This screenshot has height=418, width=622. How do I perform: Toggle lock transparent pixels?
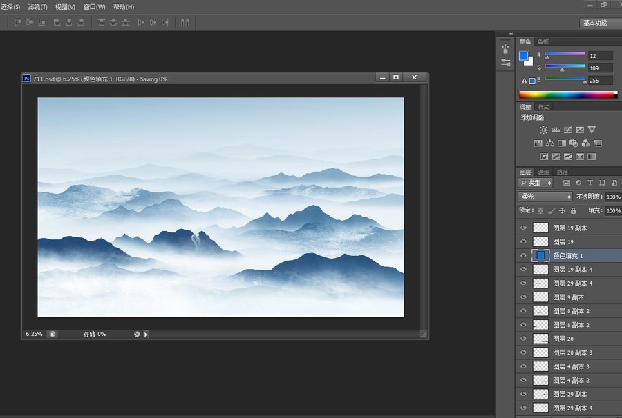point(540,211)
